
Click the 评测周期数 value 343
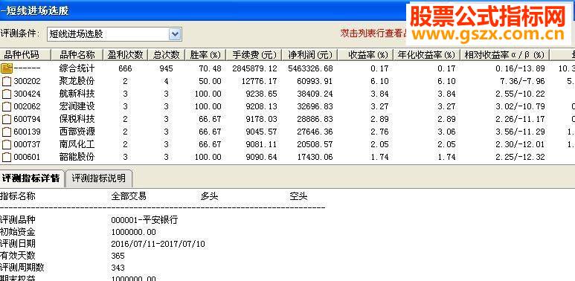(118, 268)
